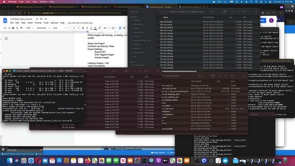Click the Name column header in Finder
This screenshot has width=295, height=166.
coord(165,18)
